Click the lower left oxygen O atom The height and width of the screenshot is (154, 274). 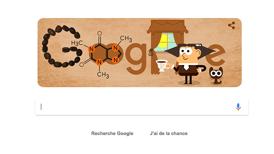click(81, 65)
